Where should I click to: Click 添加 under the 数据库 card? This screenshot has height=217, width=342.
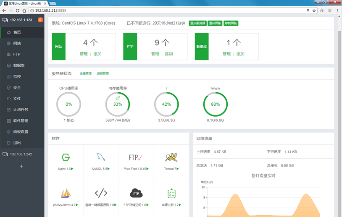click(x=240, y=54)
